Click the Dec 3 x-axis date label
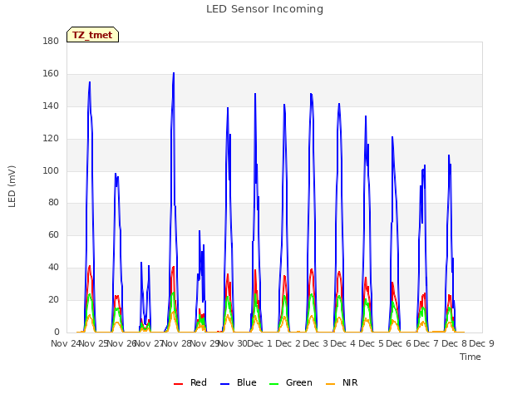This screenshot has width=532, height=399. coord(316,343)
